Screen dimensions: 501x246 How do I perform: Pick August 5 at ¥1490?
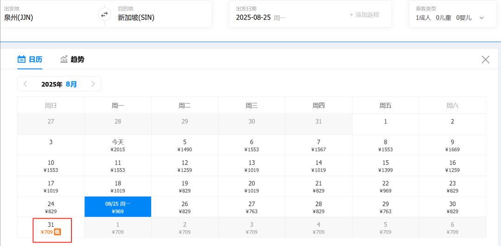coord(185,145)
